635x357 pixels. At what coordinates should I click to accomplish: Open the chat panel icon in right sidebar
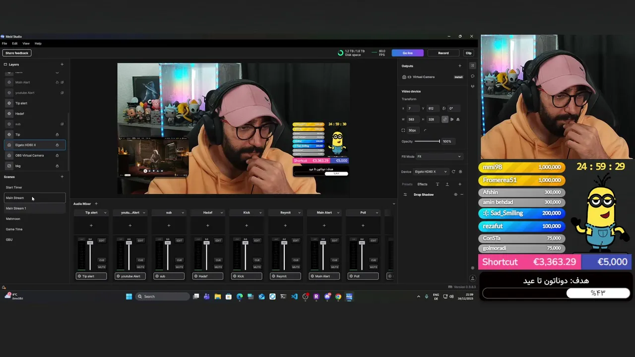pos(472,76)
